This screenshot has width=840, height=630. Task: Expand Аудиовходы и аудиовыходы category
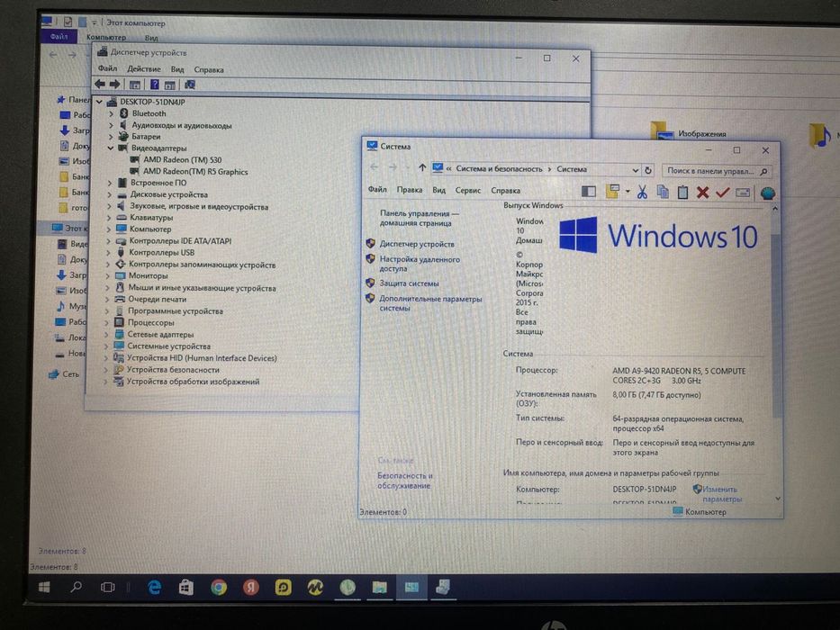[x=111, y=125]
